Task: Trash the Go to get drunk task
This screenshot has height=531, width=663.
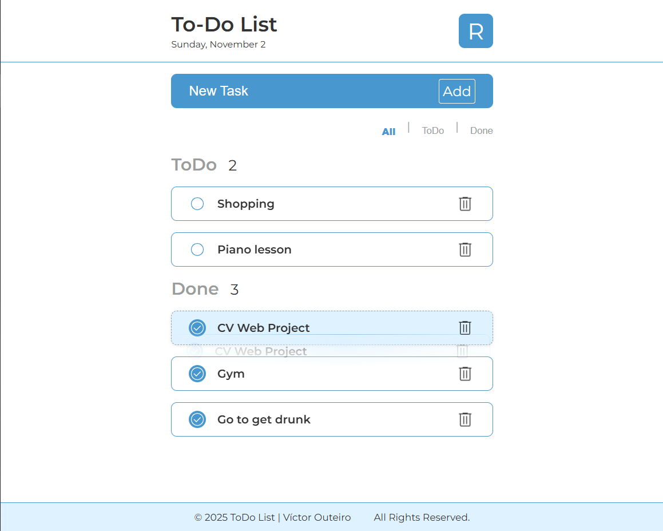Action: click(465, 419)
